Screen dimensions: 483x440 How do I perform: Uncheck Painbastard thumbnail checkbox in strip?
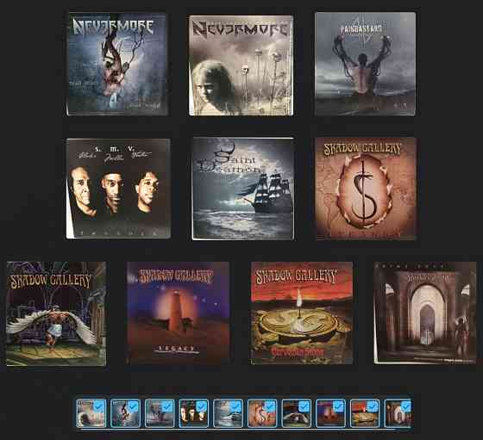tap(167, 406)
